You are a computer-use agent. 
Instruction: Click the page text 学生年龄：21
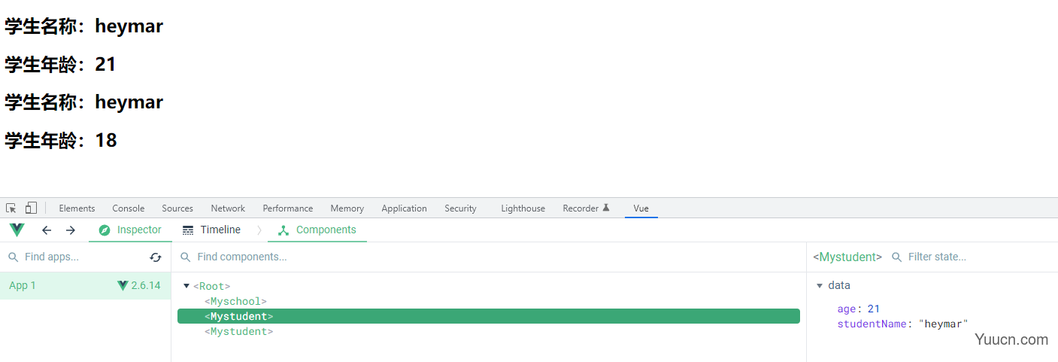60,65
